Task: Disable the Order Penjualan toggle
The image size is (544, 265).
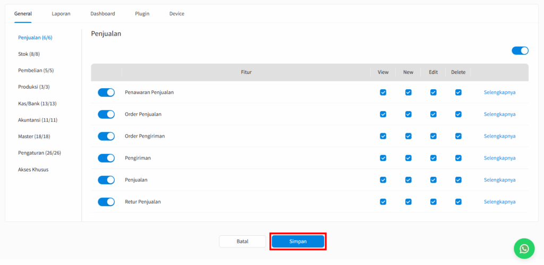Action: click(x=106, y=114)
